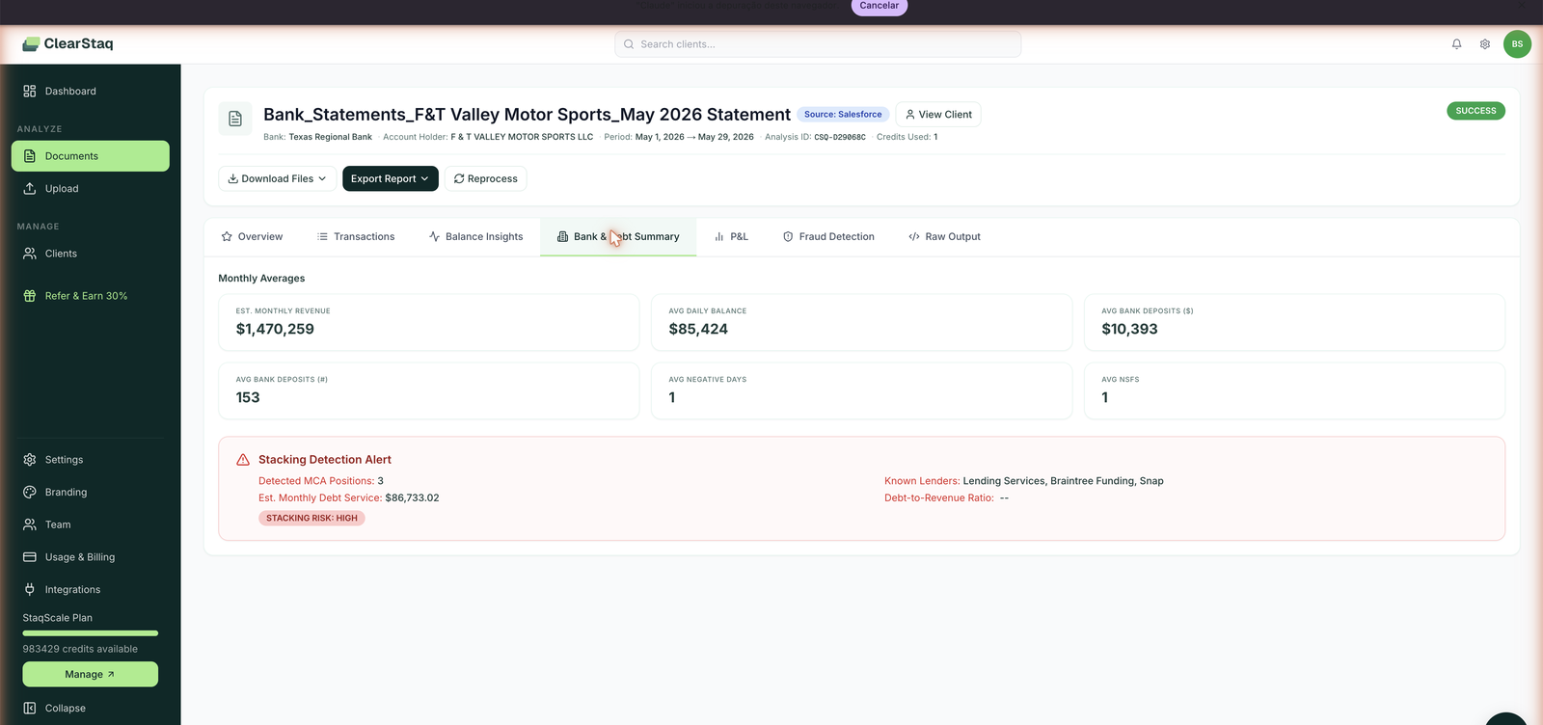Click the SUCCESS status badge

pyautogui.click(x=1475, y=111)
